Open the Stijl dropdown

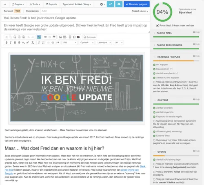70,42
